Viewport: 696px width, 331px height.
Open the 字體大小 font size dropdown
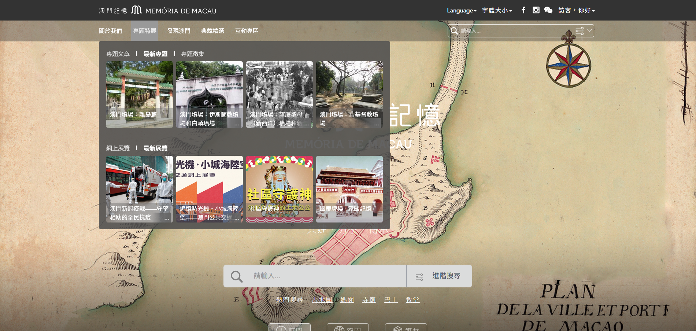(497, 10)
